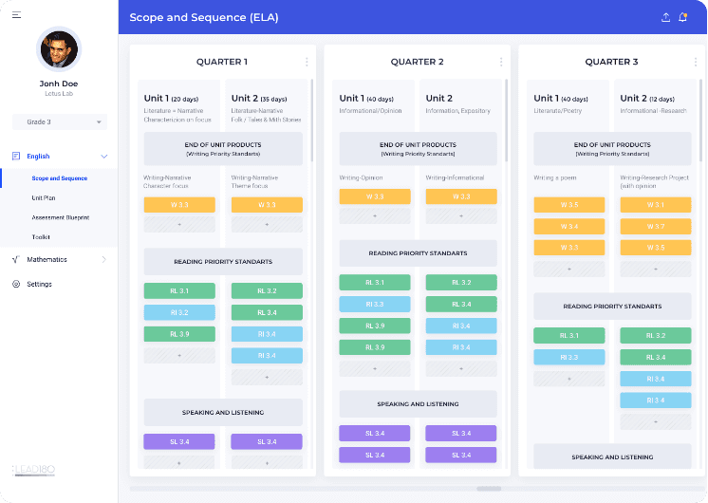Add writing standard to Quarter 2 Unit 1

tap(375, 215)
